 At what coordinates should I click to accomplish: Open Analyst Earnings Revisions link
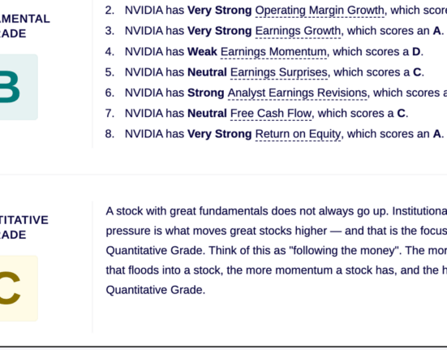(x=298, y=93)
